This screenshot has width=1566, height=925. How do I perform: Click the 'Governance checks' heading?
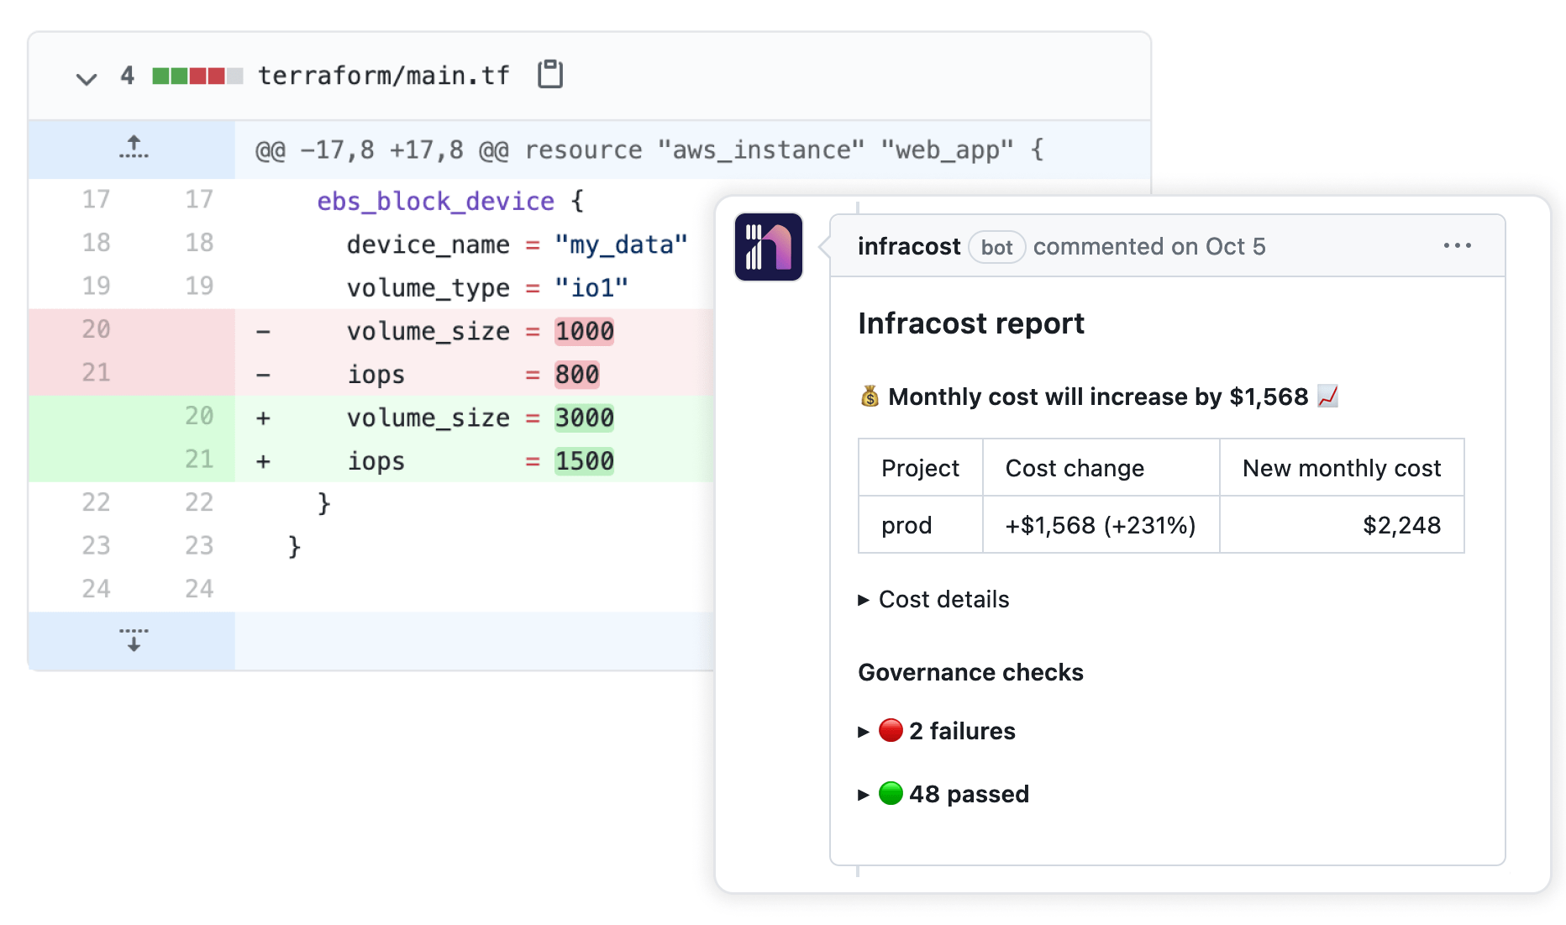point(970,672)
